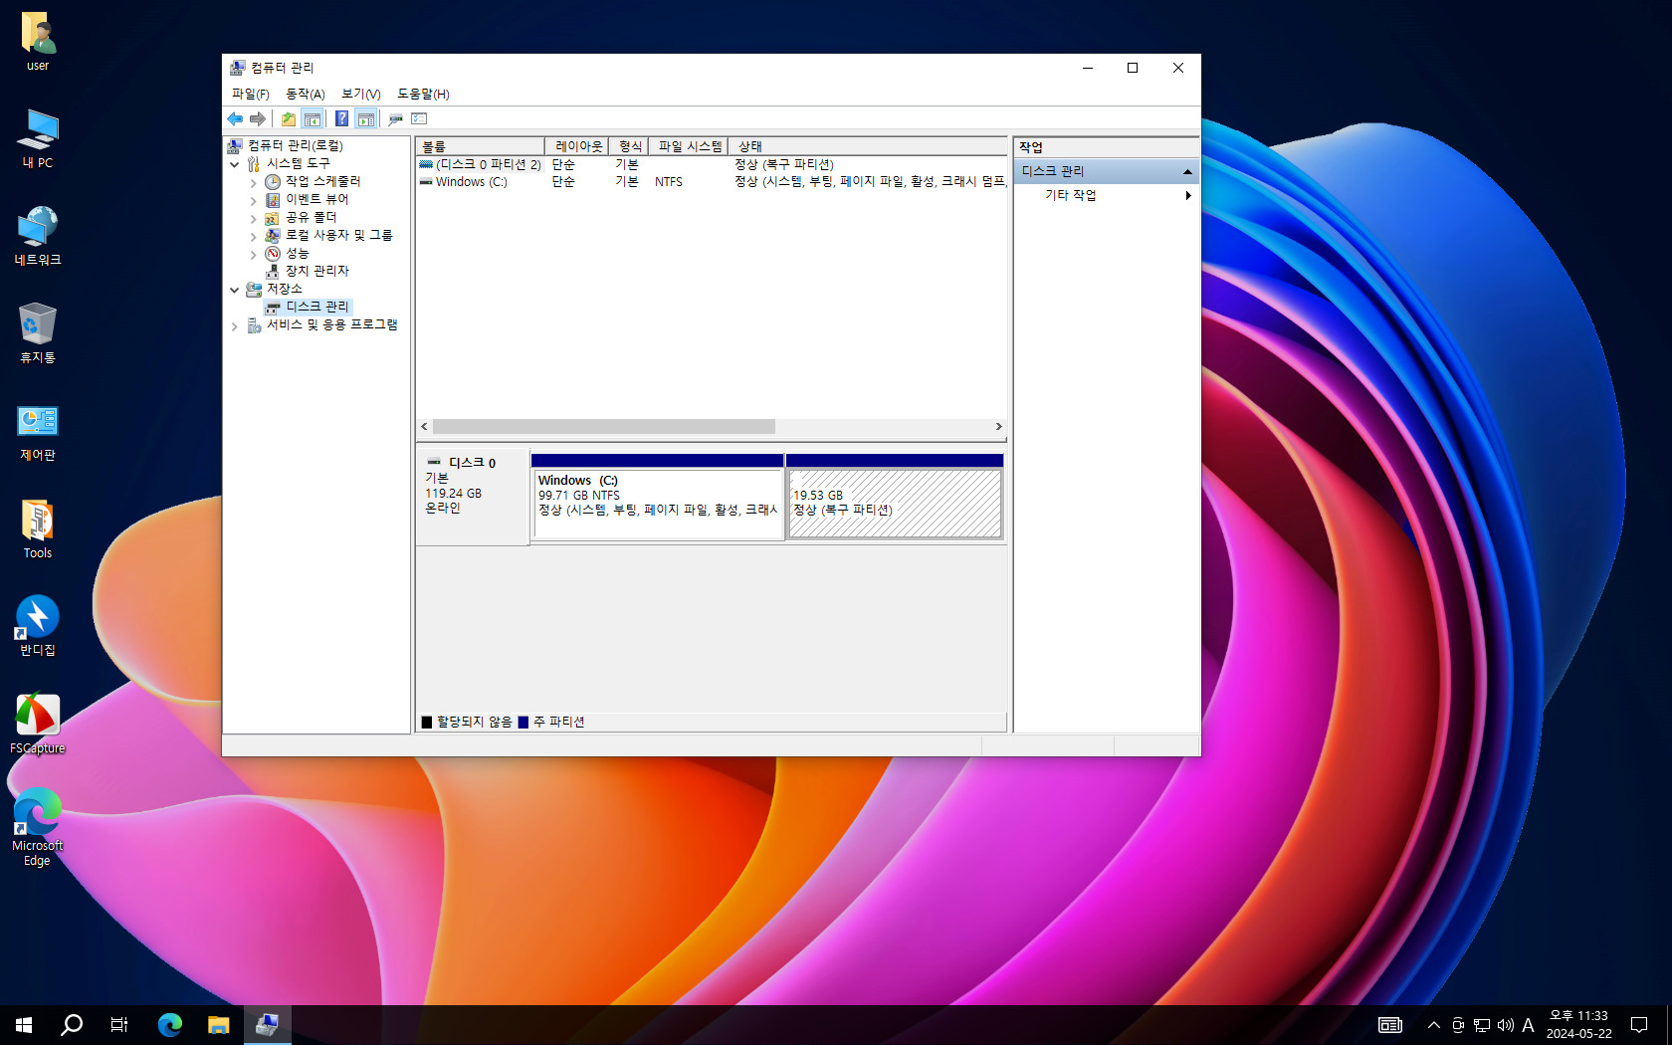Select 서비스 및 응용 프로그램 tree item

331,324
